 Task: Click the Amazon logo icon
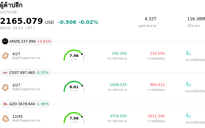5,41
